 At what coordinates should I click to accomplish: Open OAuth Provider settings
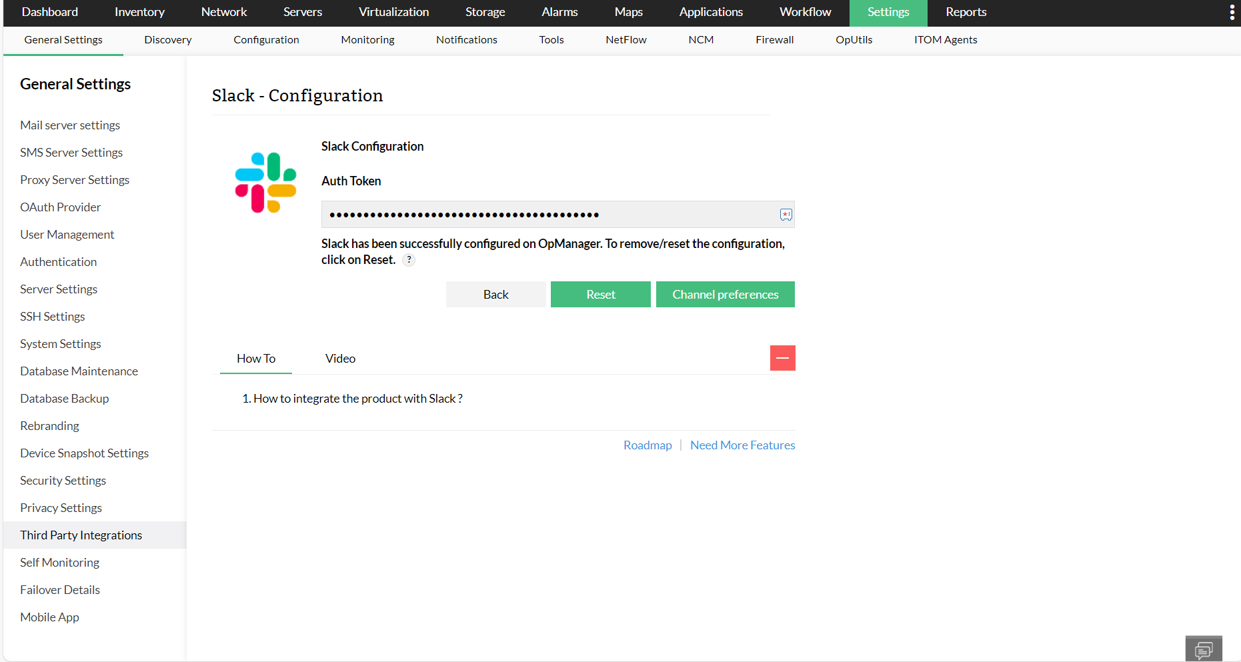[61, 207]
